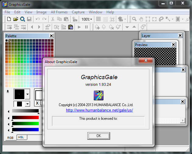Image resolution: width=192 pixels, height=154 pixels.
Task: Click the load palette download arrow icon
Action: (8, 91)
